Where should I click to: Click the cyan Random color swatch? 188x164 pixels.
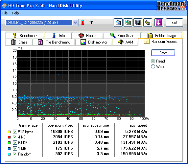point(9,154)
